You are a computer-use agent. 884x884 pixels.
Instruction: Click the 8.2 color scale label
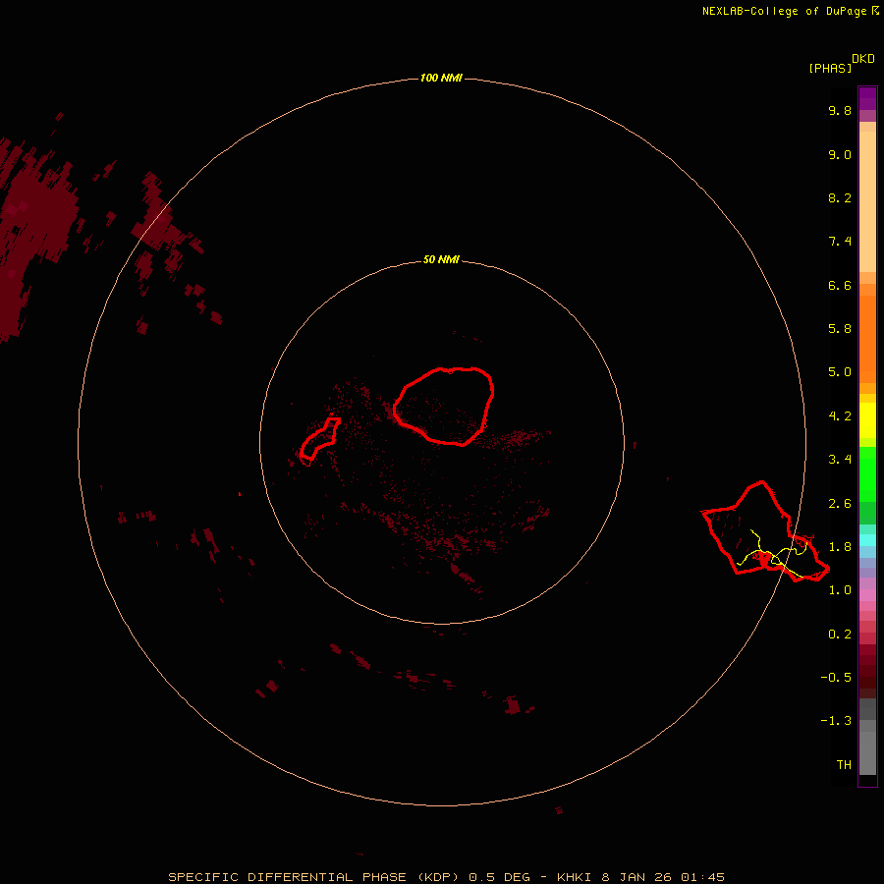tap(840, 197)
